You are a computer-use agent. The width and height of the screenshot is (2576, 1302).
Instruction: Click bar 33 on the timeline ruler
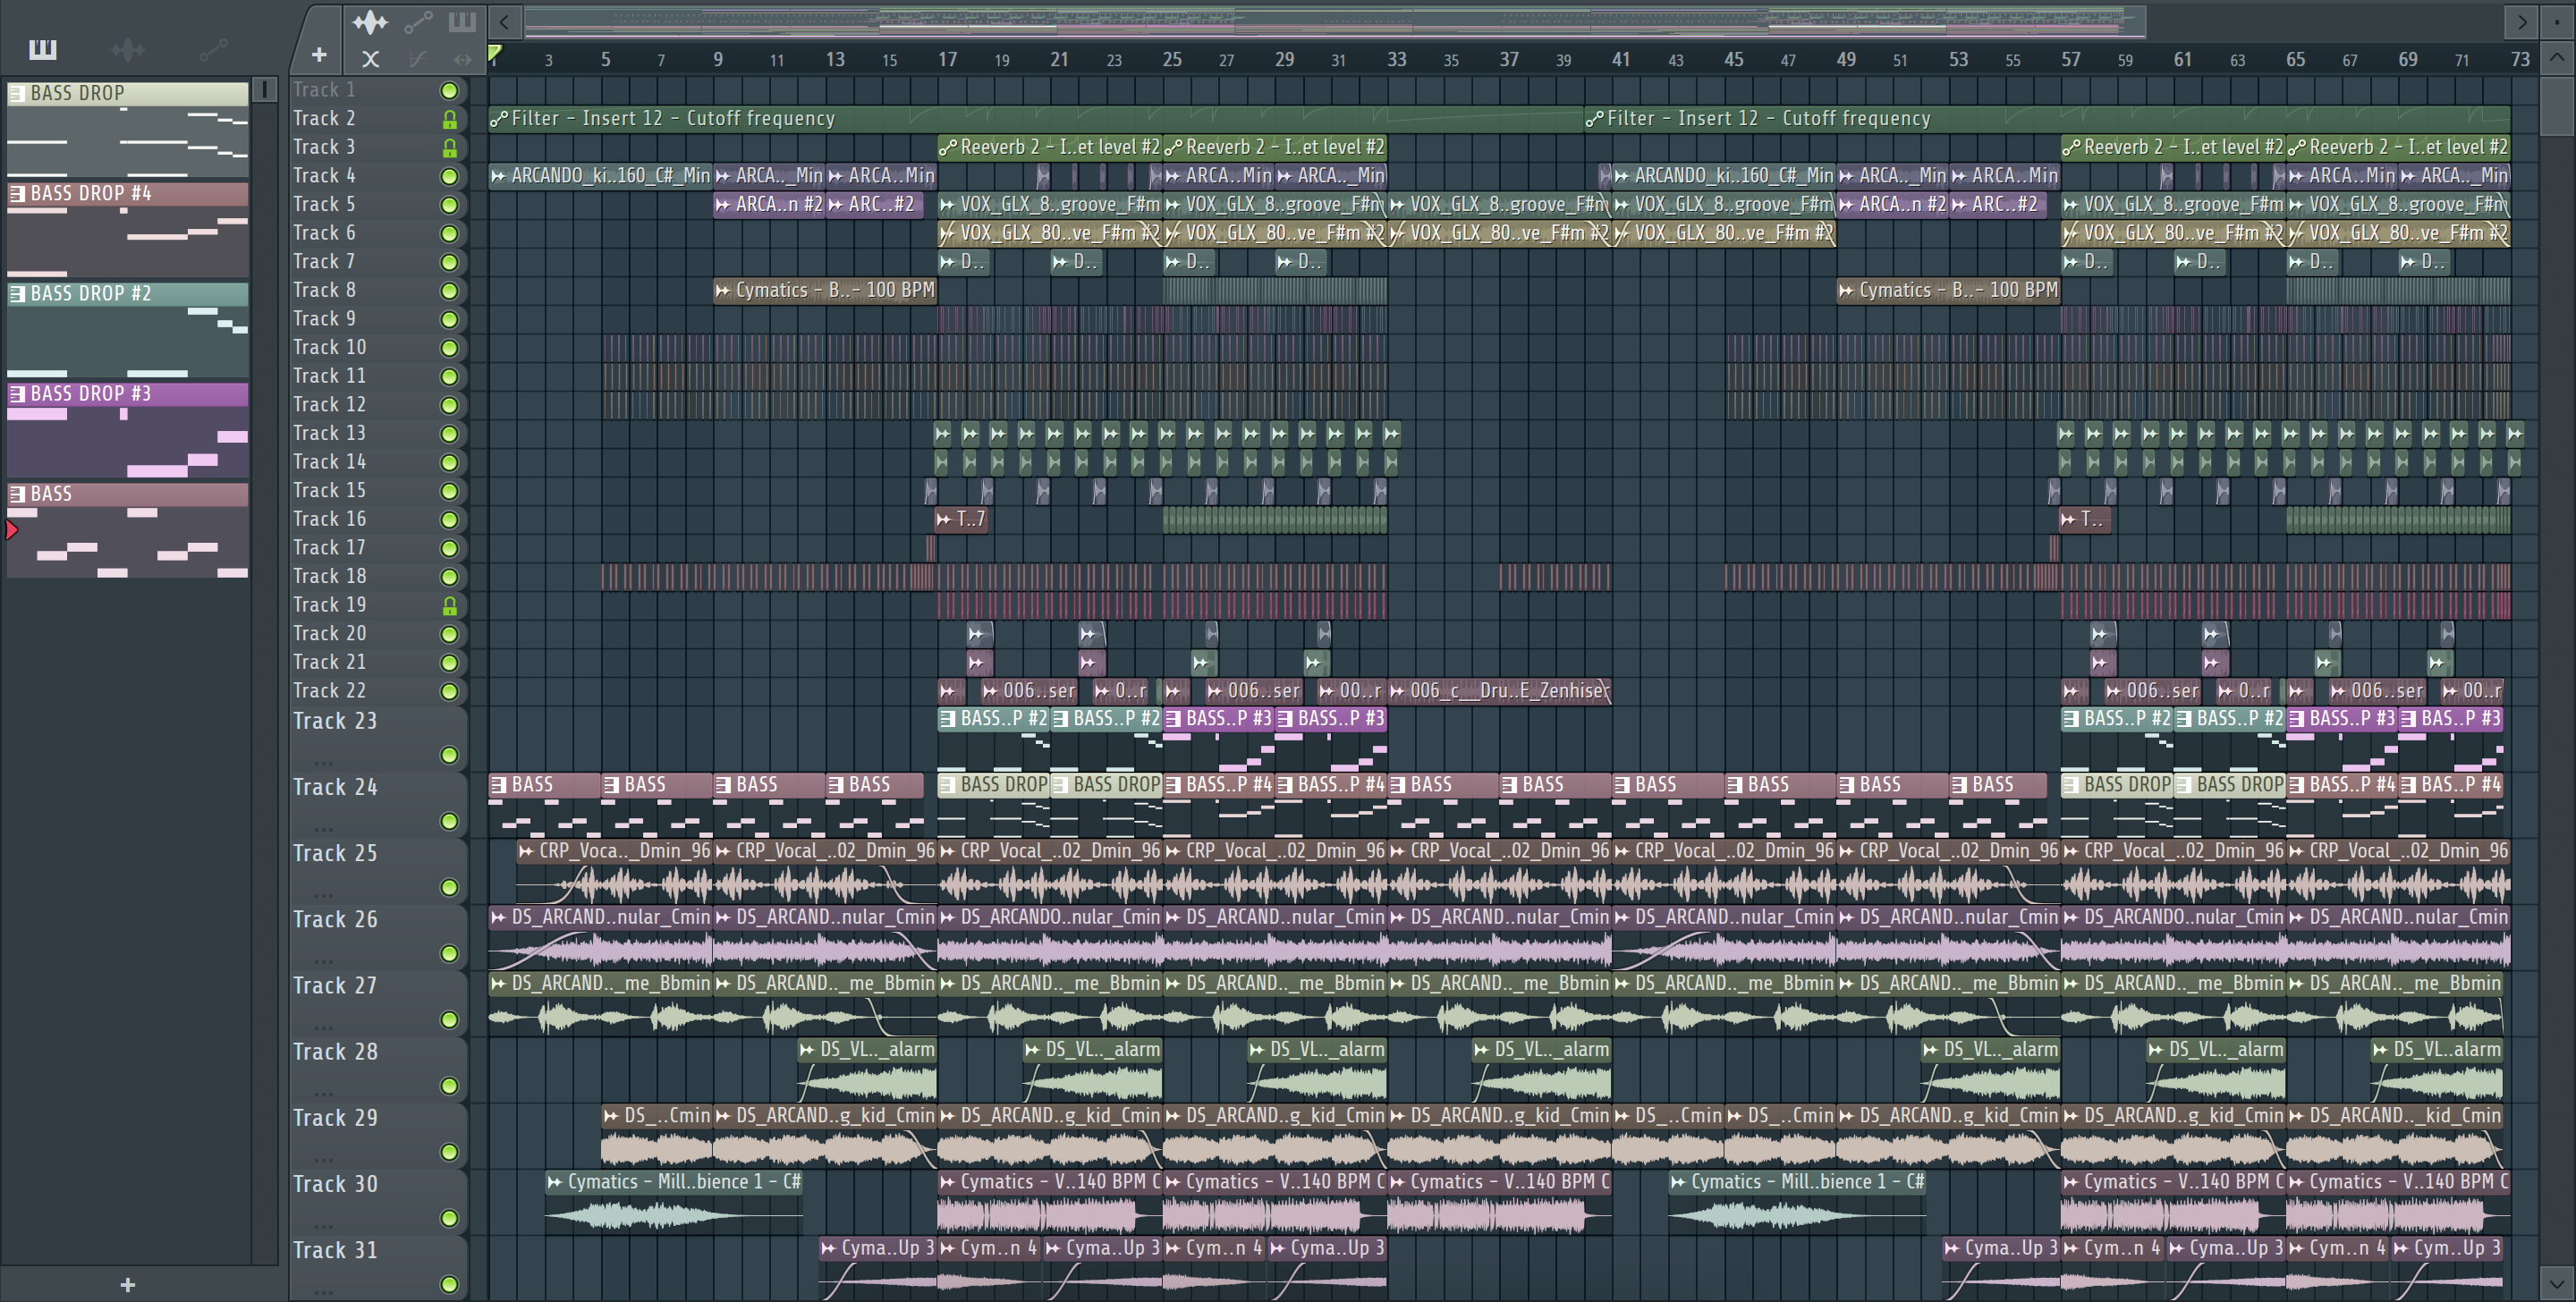(x=1396, y=59)
